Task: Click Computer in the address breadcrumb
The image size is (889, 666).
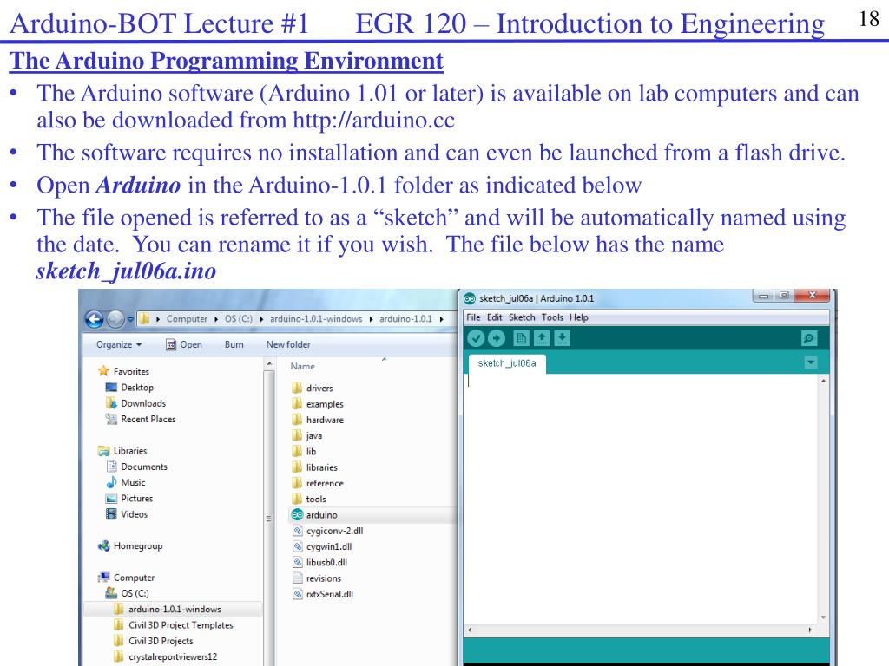Action: [188, 319]
